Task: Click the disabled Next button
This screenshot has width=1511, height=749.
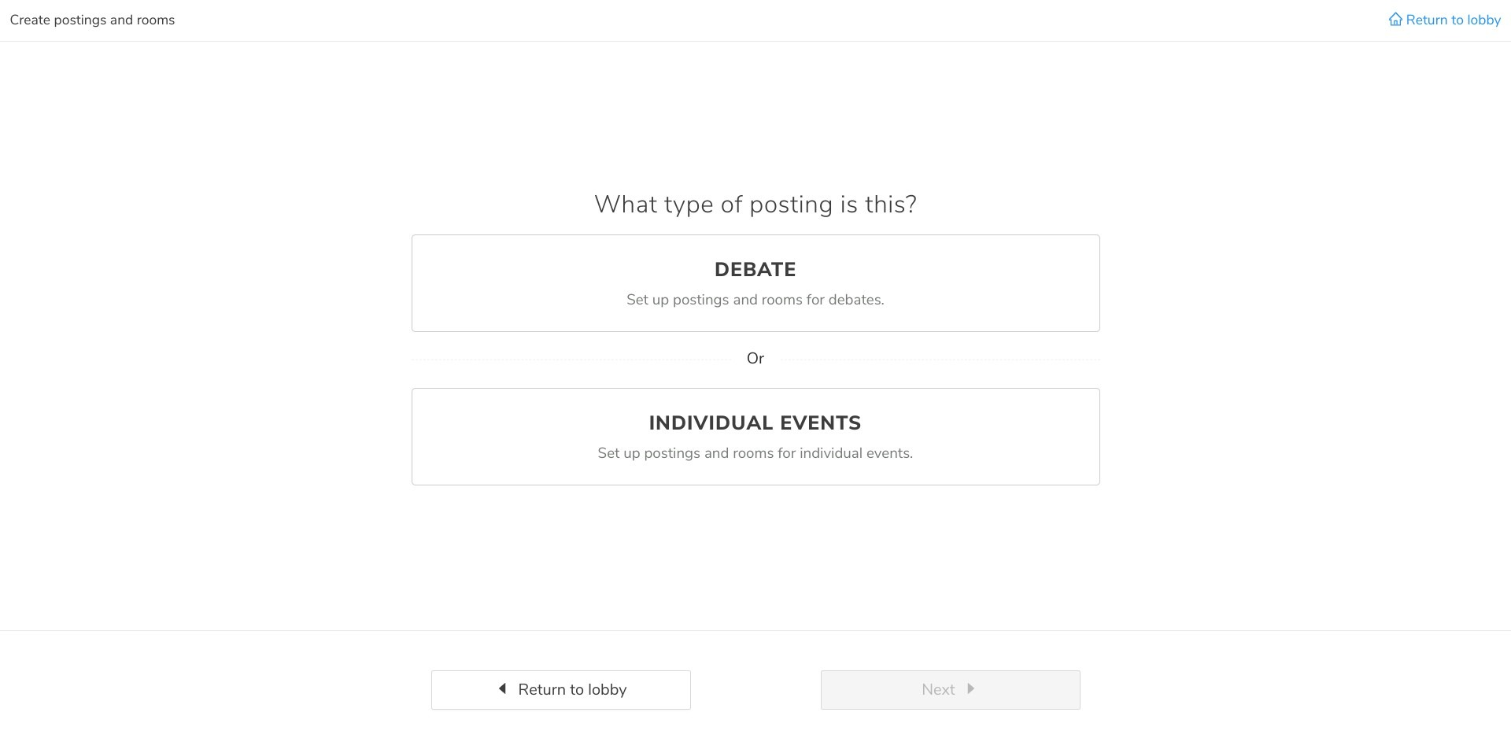Action: 951,690
